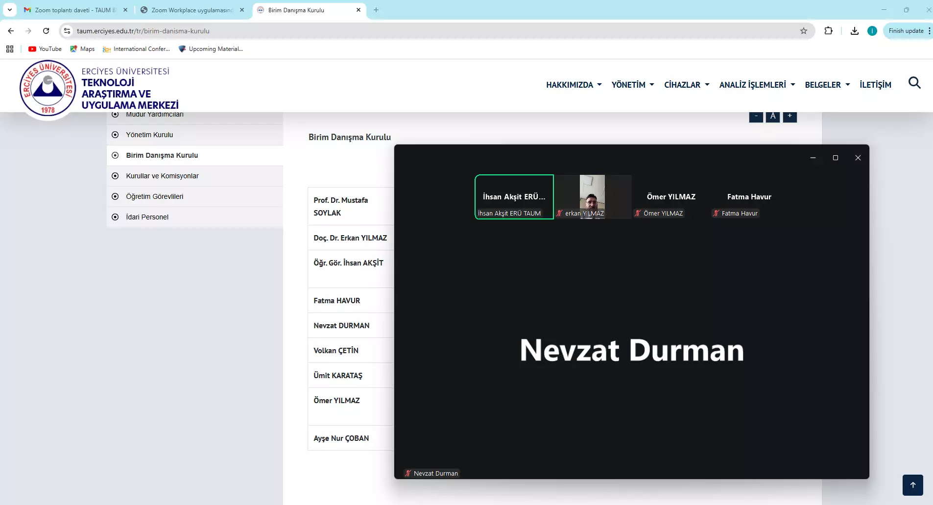This screenshot has height=505, width=933.
Task: Expand the YÖNETİM dropdown menu
Action: tap(632, 85)
